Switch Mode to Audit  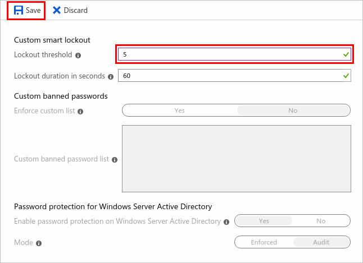321,242
